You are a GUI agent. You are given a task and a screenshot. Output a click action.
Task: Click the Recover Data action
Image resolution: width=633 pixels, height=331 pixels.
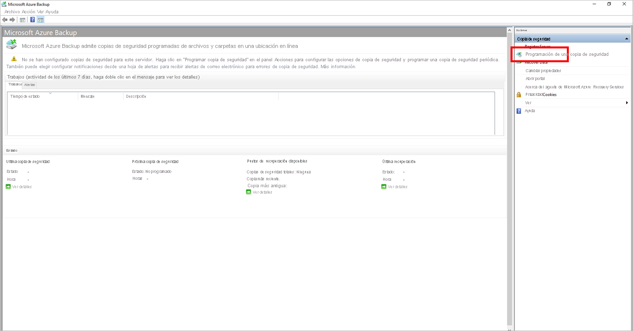pos(536,63)
